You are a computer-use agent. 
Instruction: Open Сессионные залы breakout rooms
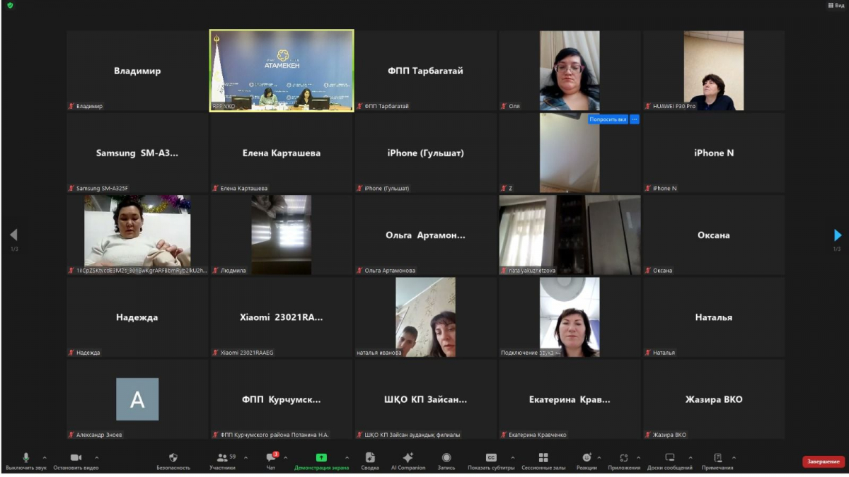pyautogui.click(x=543, y=461)
